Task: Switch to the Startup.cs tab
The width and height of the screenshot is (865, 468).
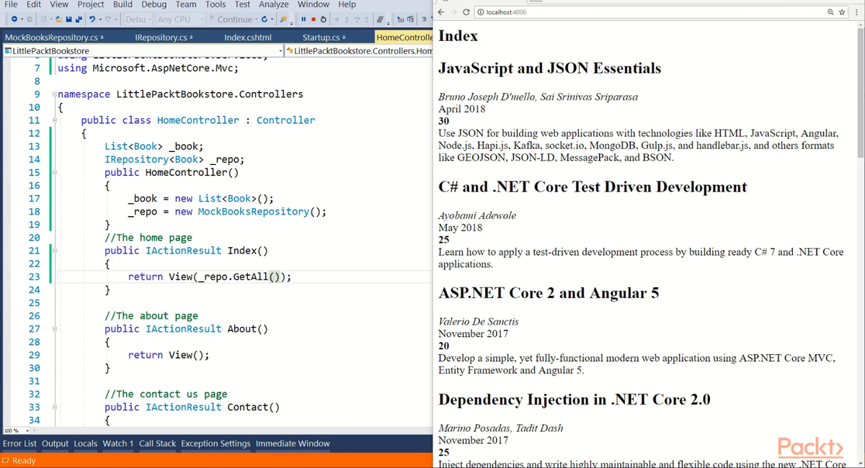Action: pyautogui.click(x=321, y=37)
